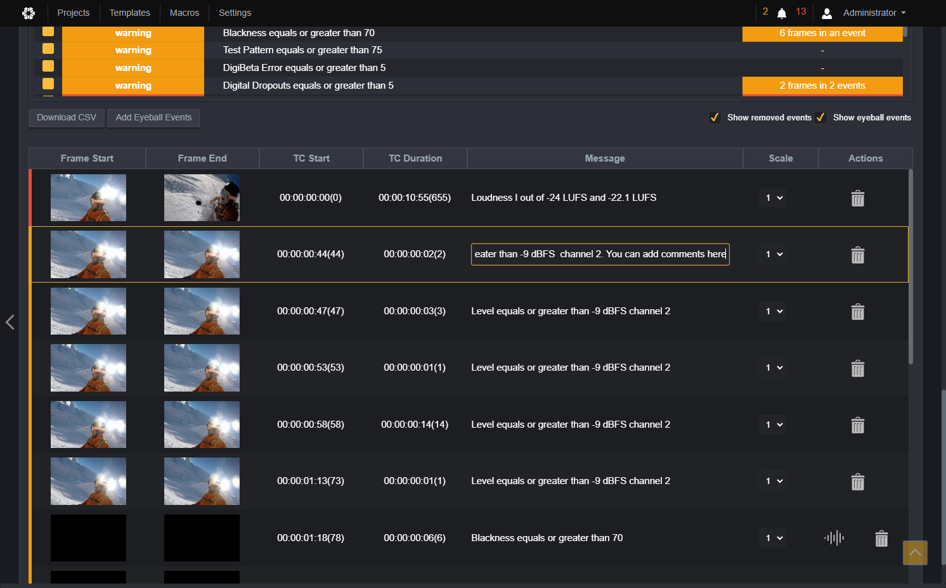Toggle Show removed events checkbox
The height and width of the screenshot is (588, 946).
(715, 117)
